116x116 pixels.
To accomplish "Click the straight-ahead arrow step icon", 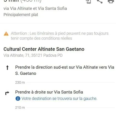I will click(7, 68).
